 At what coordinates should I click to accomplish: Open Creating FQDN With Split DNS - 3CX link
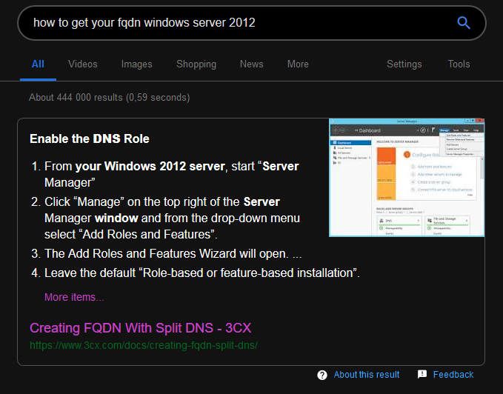140,328
